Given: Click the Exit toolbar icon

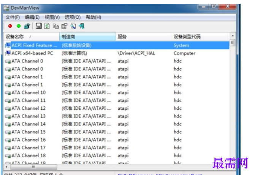Looking at the screenshot, I should click(82, 26).
